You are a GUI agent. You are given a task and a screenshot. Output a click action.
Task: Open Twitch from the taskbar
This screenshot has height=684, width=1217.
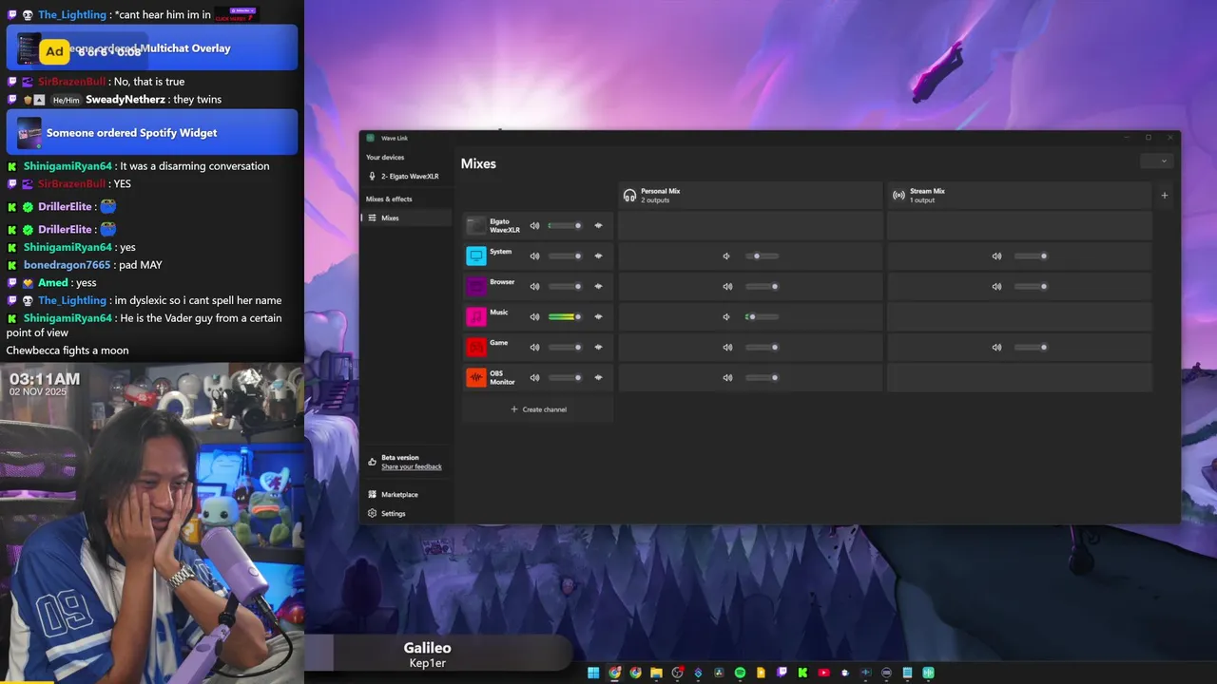point(782,673)
